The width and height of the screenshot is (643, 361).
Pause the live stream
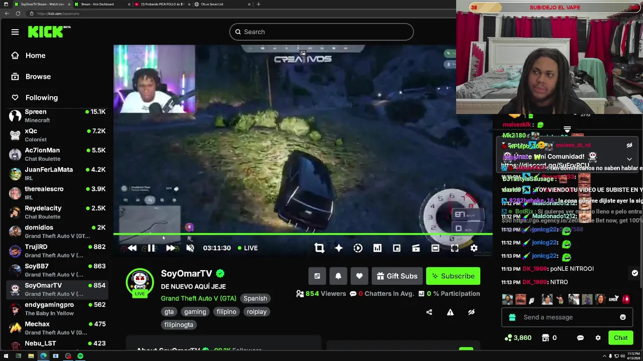coord(151,248)
